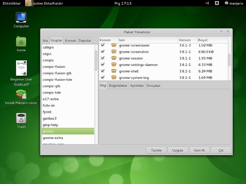This screenshot has width=246, height=184.
Task: Select the compiz-fusion group
Action: click(x=68, y=67)
